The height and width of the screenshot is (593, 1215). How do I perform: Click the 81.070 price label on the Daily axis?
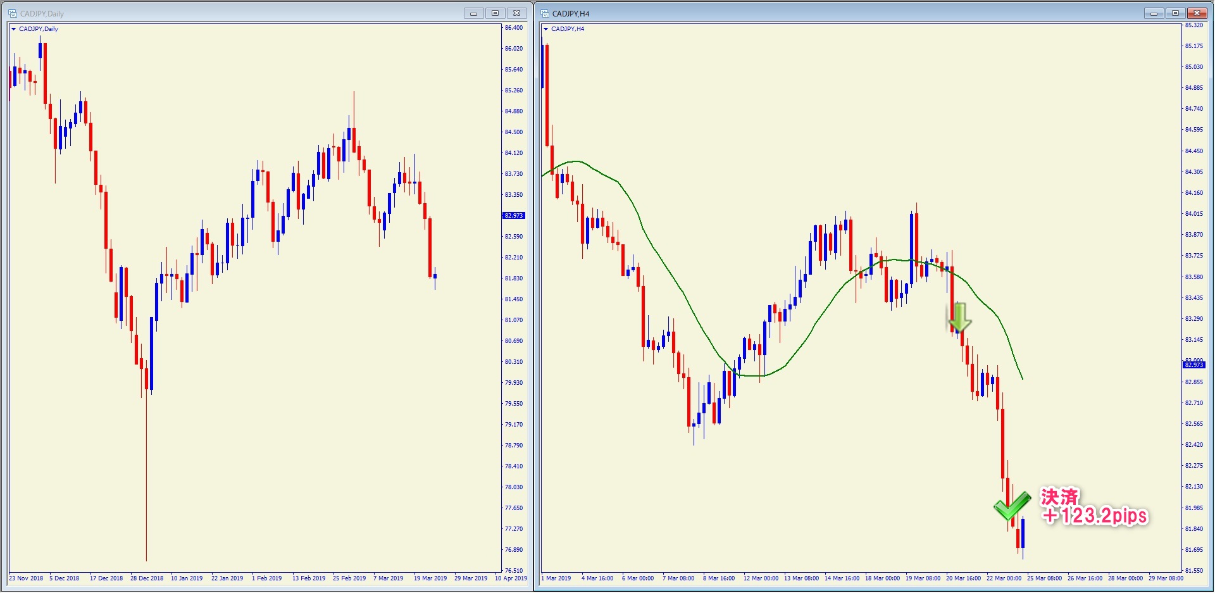(514, 320)
